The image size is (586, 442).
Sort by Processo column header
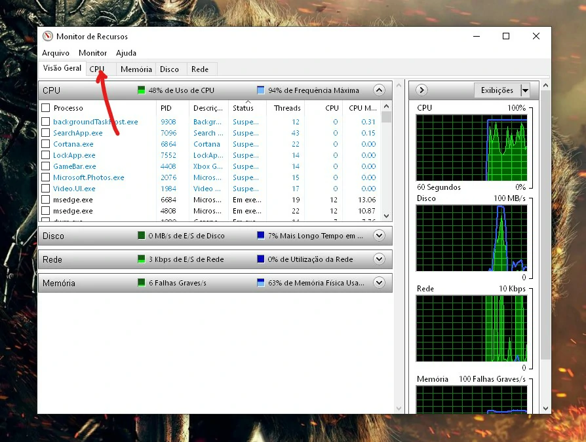coord(68,108)
